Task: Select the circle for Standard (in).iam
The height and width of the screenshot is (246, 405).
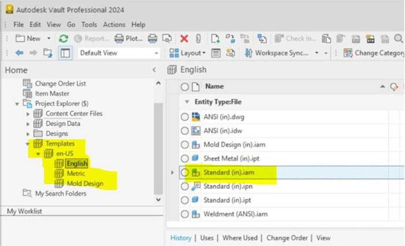Action: point(185,173)
